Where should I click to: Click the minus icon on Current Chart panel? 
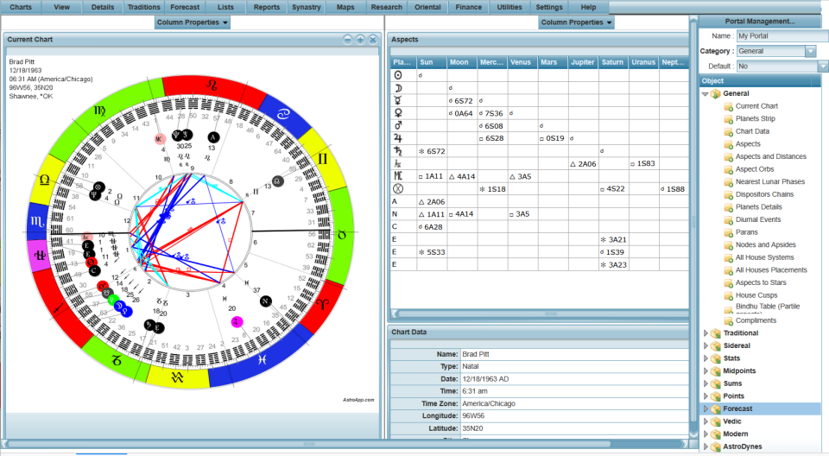point(347,40)
